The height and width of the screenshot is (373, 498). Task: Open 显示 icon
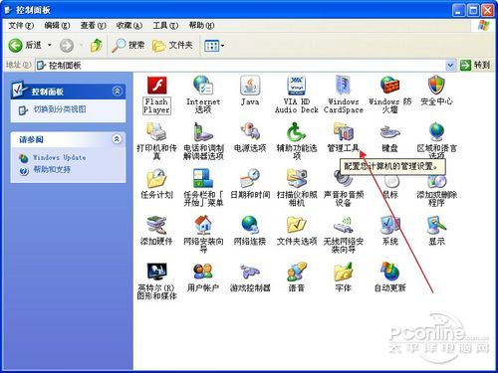436,225
